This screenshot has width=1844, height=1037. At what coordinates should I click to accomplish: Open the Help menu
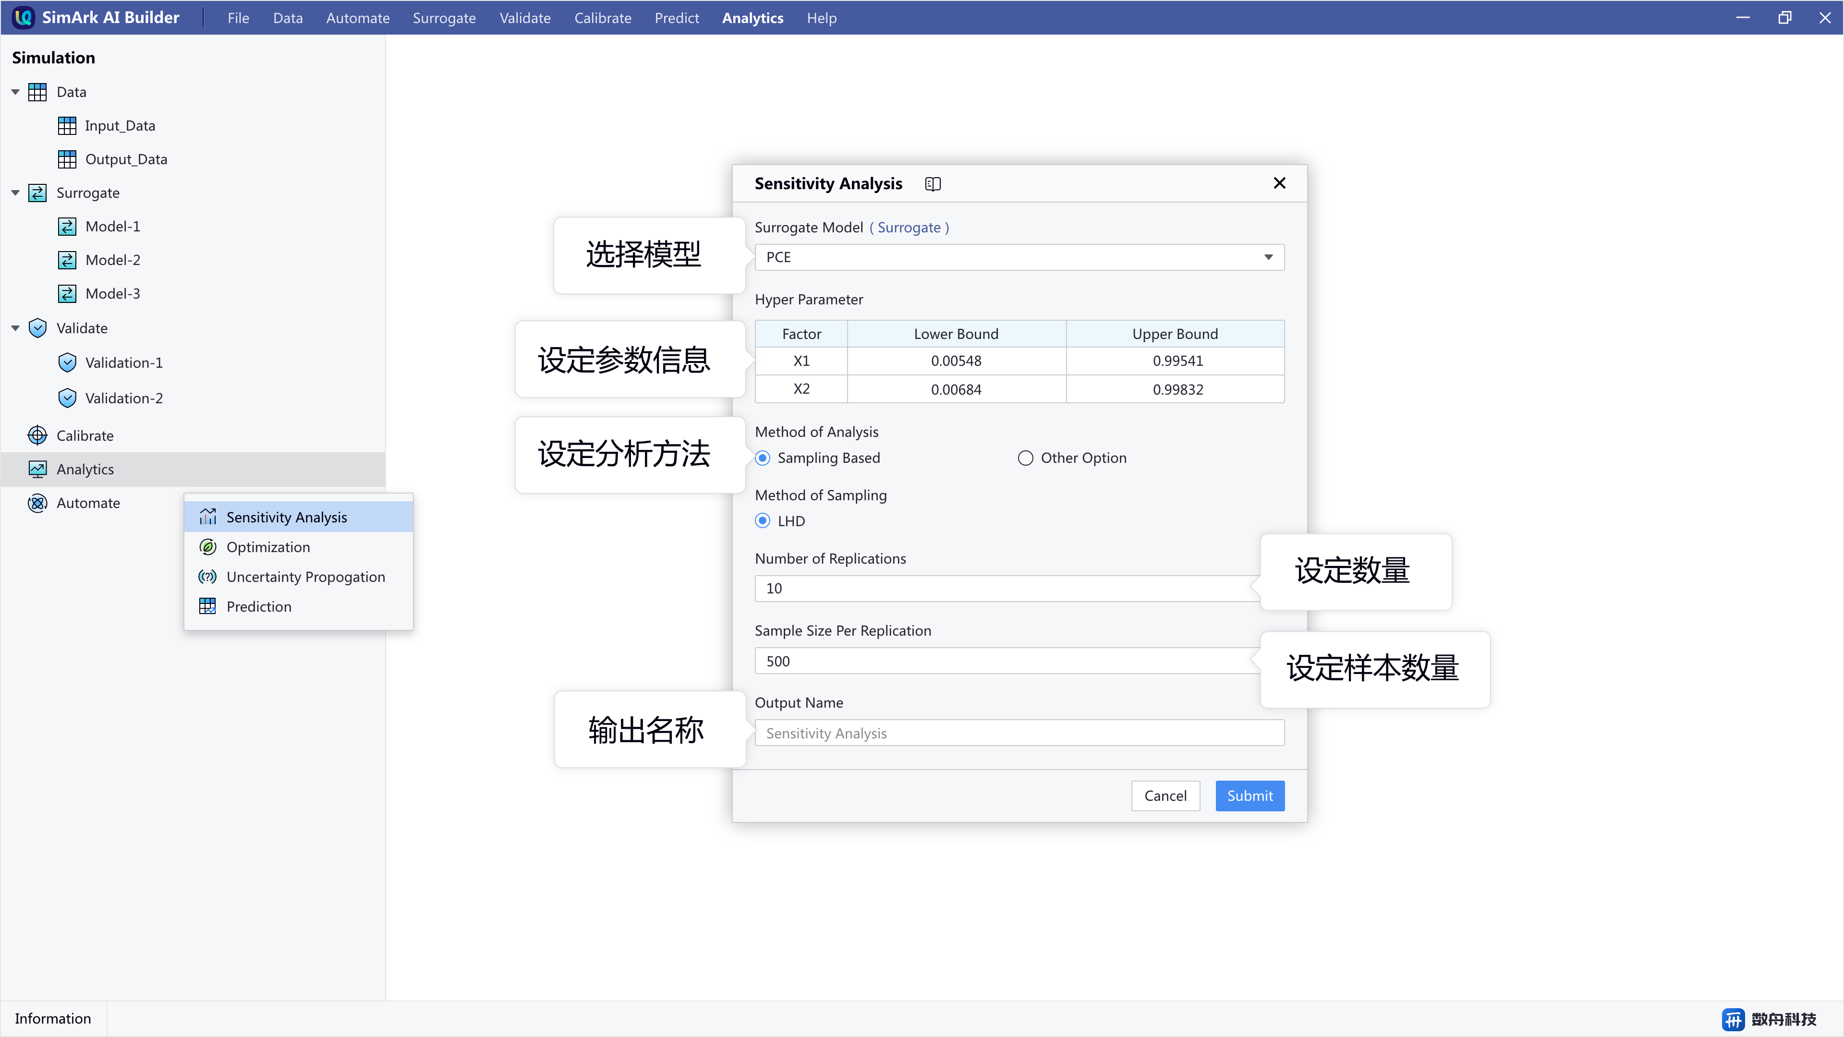coord(822,18)
